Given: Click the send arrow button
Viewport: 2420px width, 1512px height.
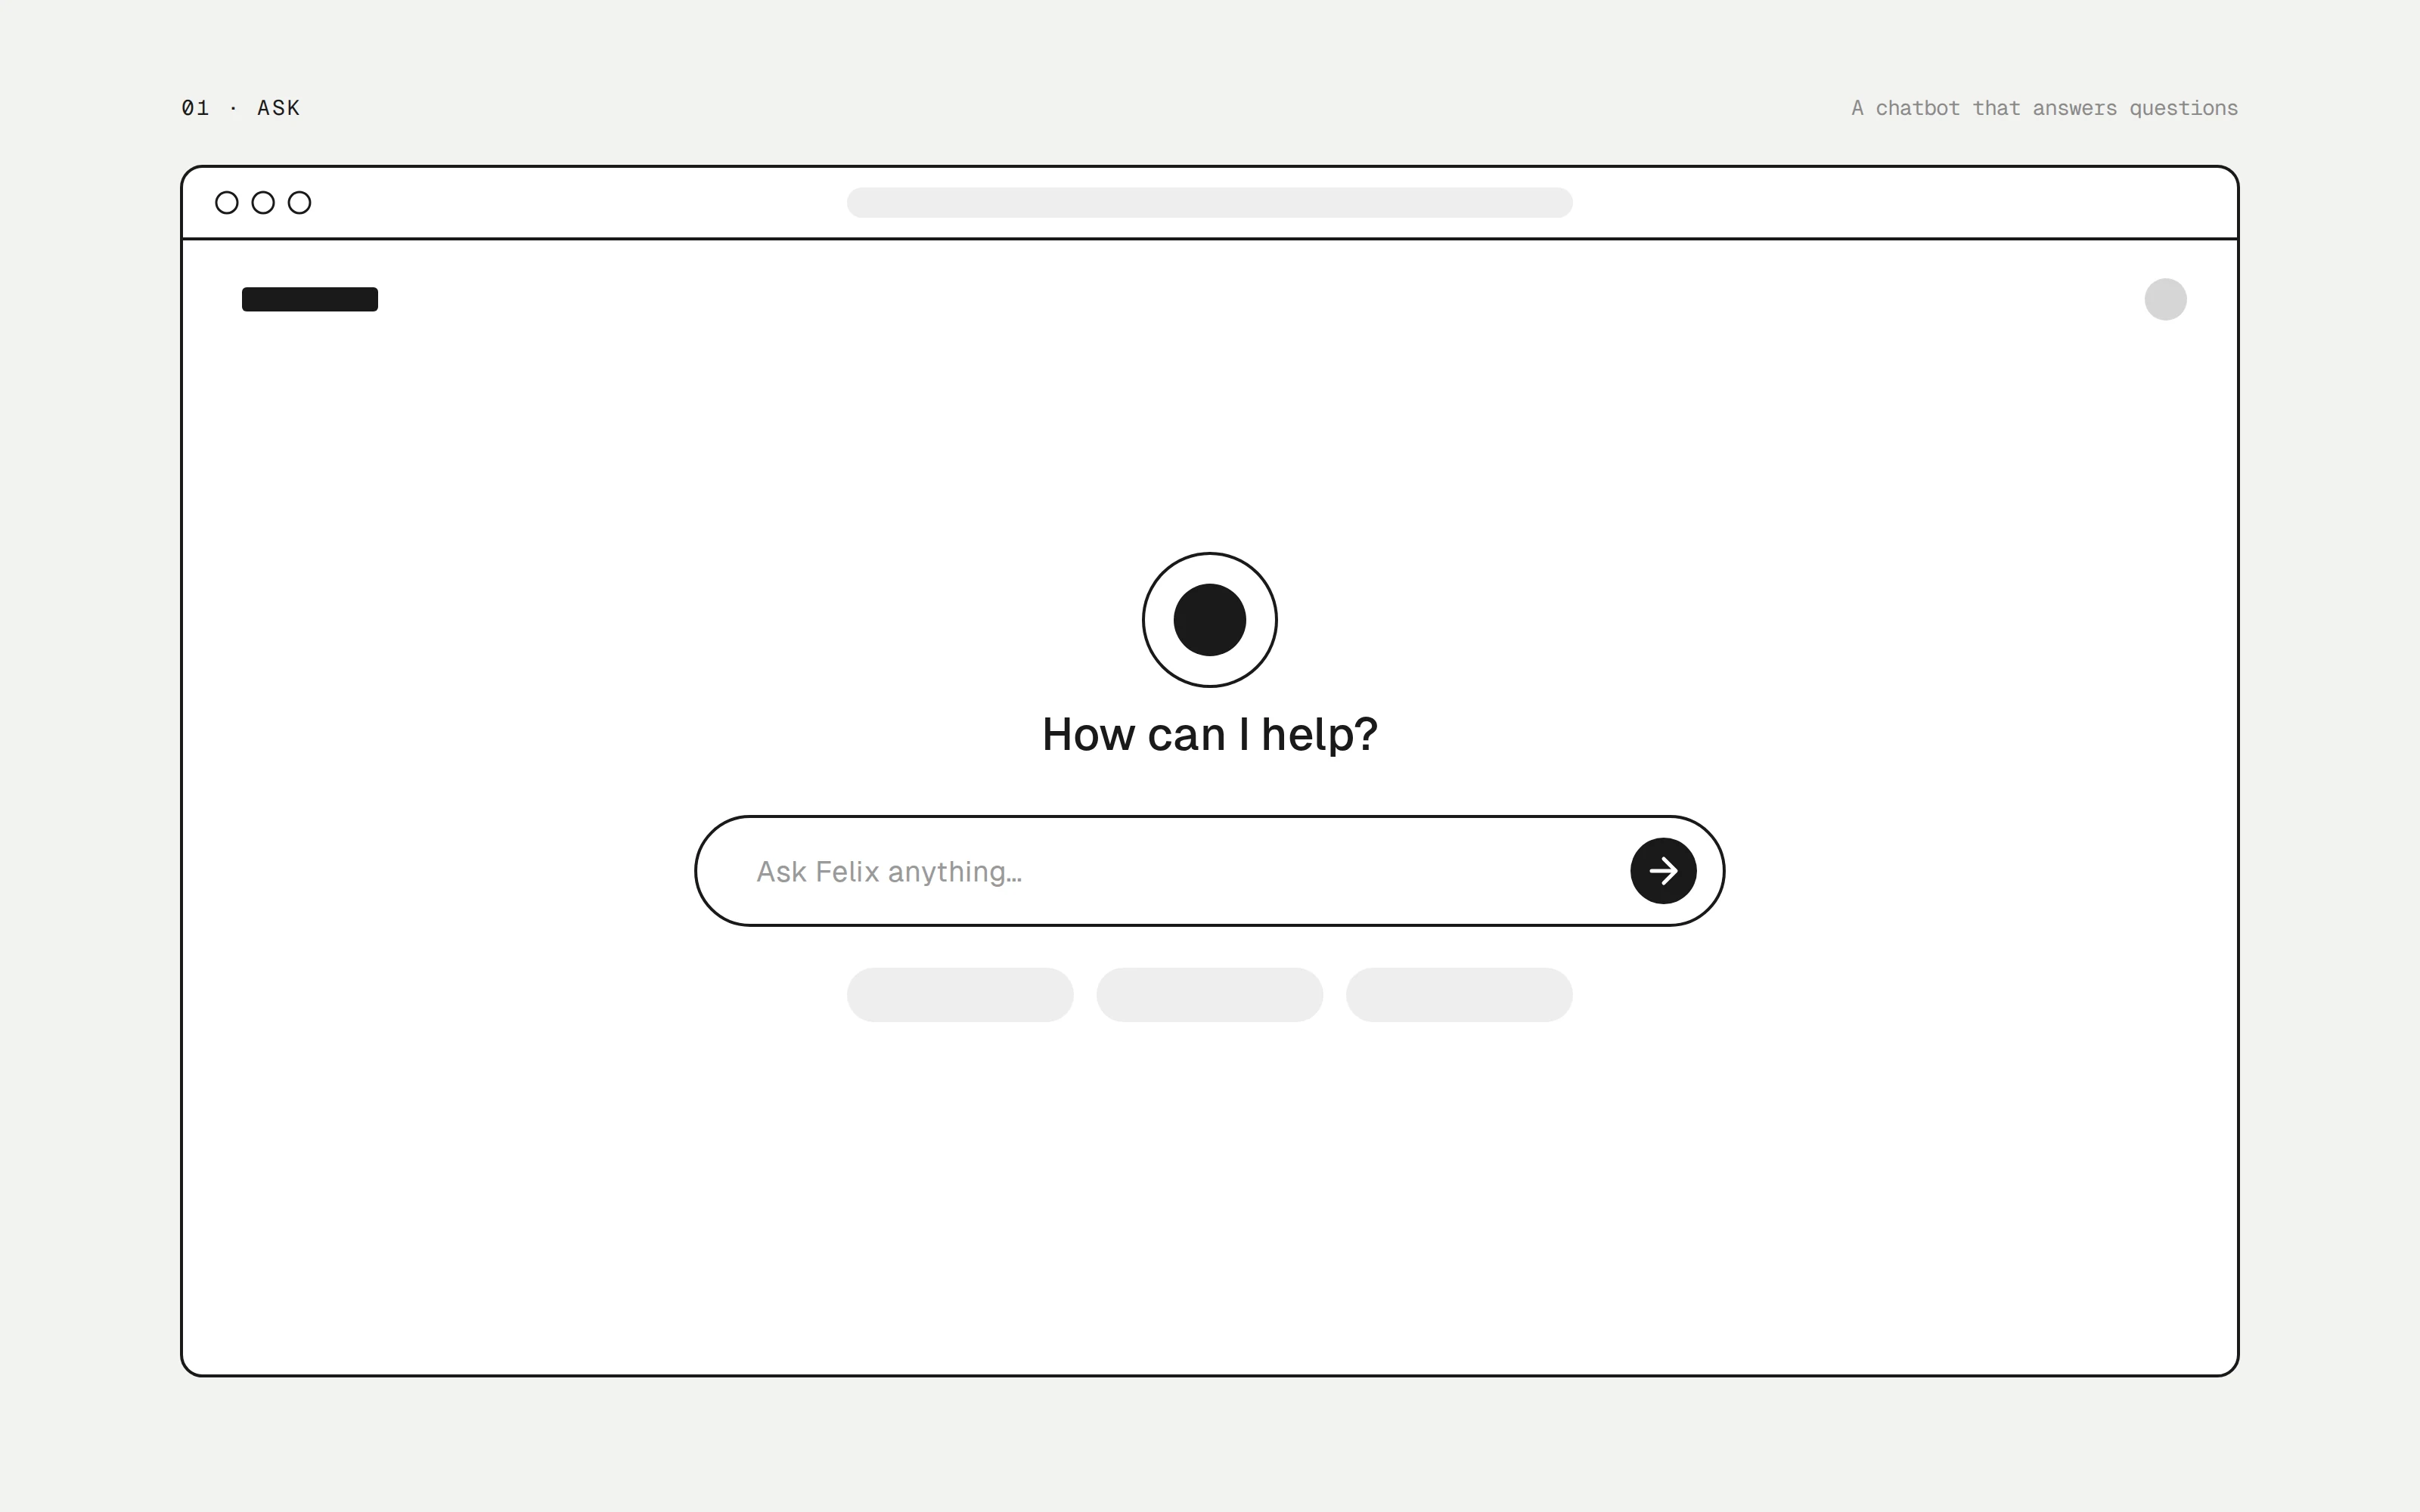Looking at the screenshot, I should [x=1663, y=871].
